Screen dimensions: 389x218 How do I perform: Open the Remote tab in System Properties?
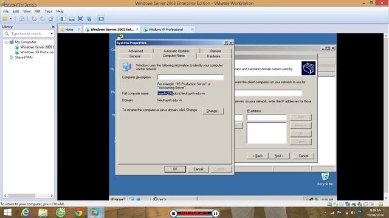coord(216,51)
